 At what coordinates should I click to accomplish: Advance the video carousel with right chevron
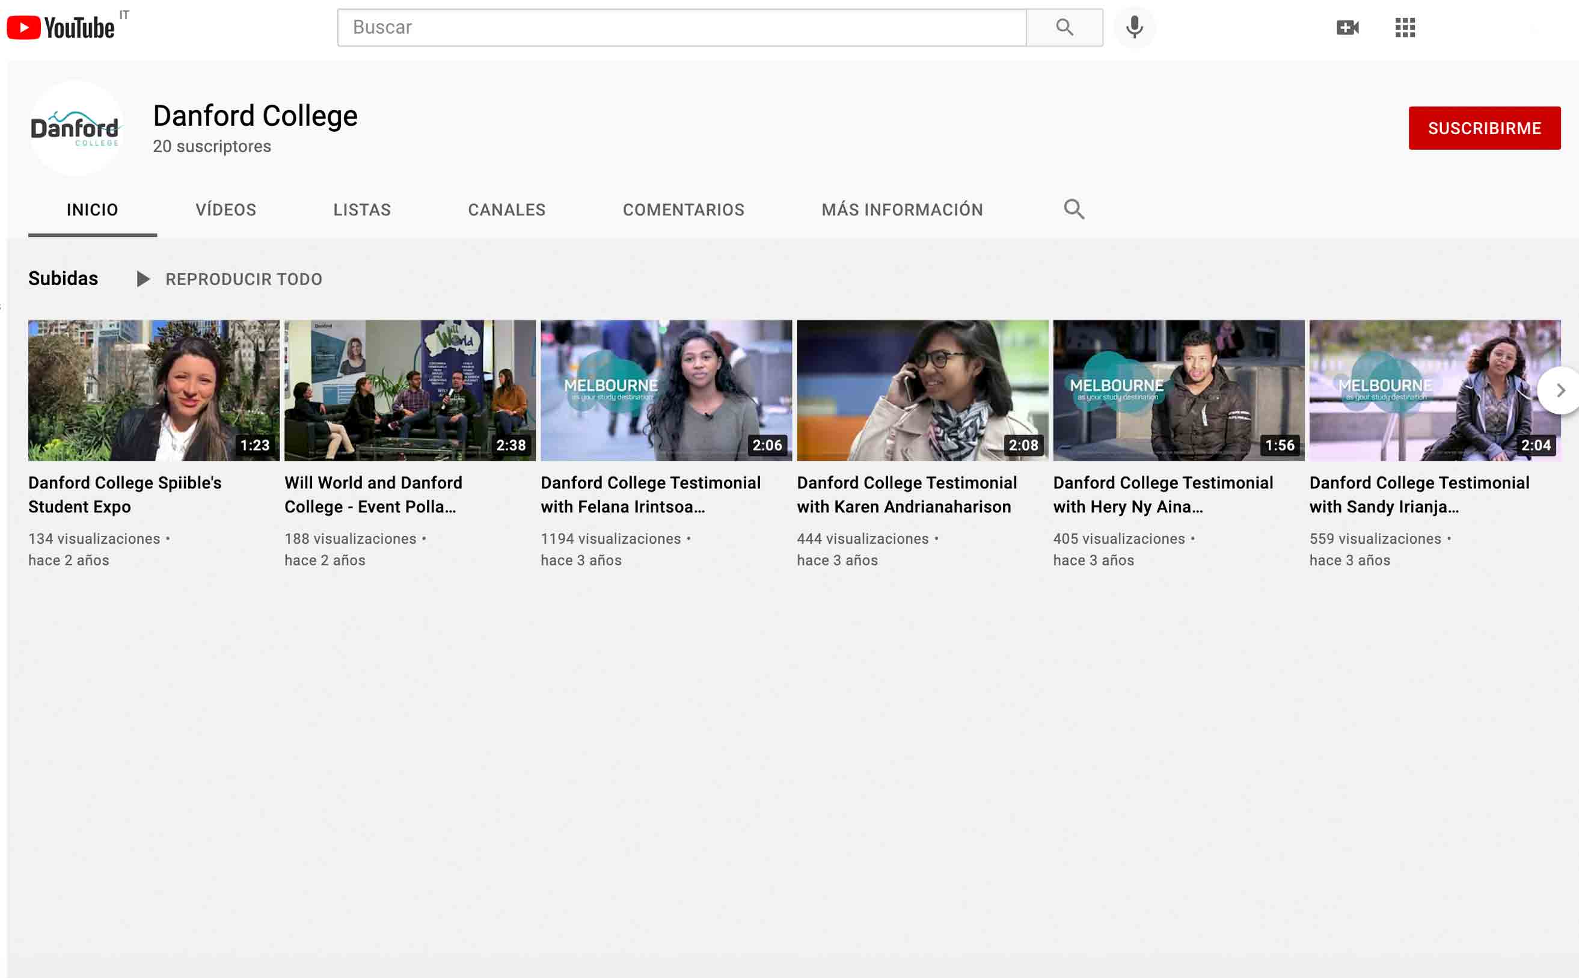tap(1560, 390)
